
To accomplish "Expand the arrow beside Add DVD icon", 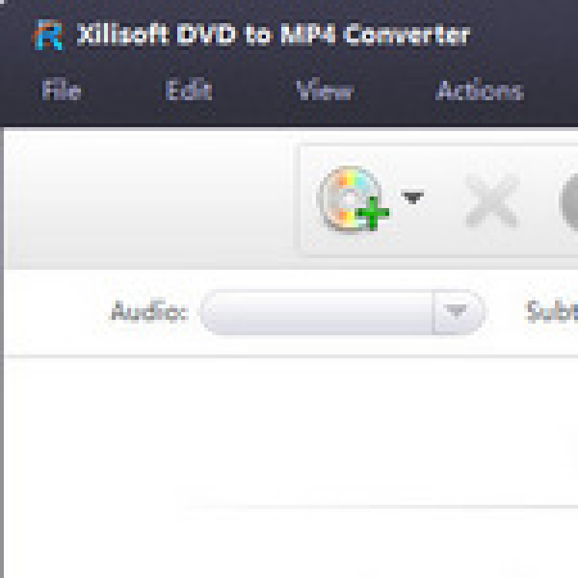I will tap(412, 197).
